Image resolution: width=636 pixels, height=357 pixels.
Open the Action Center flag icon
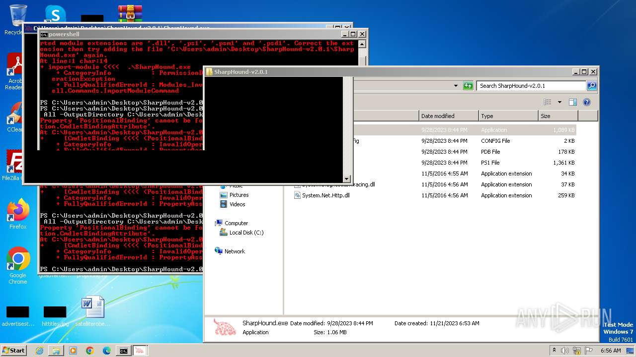coord(588,351)
